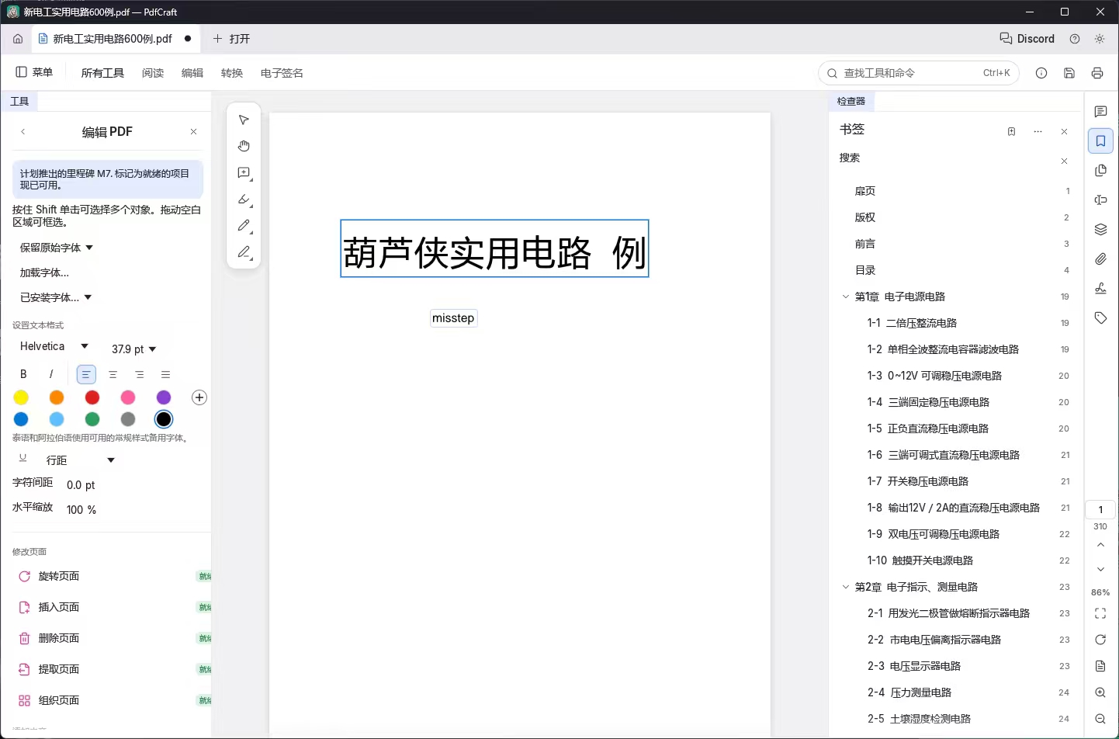Collapse the 第1章 电子电源电路 bookmark
1119x739 pixels.
click(846, 297)
